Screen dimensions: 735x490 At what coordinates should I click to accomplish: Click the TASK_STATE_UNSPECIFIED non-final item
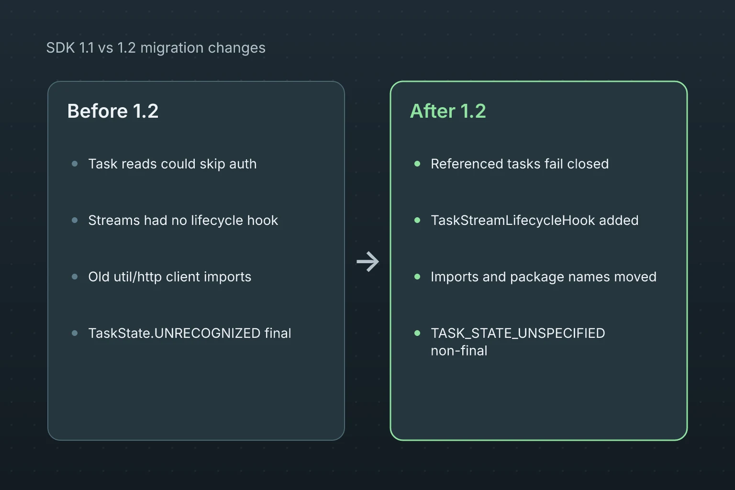(x=518, y=342)
